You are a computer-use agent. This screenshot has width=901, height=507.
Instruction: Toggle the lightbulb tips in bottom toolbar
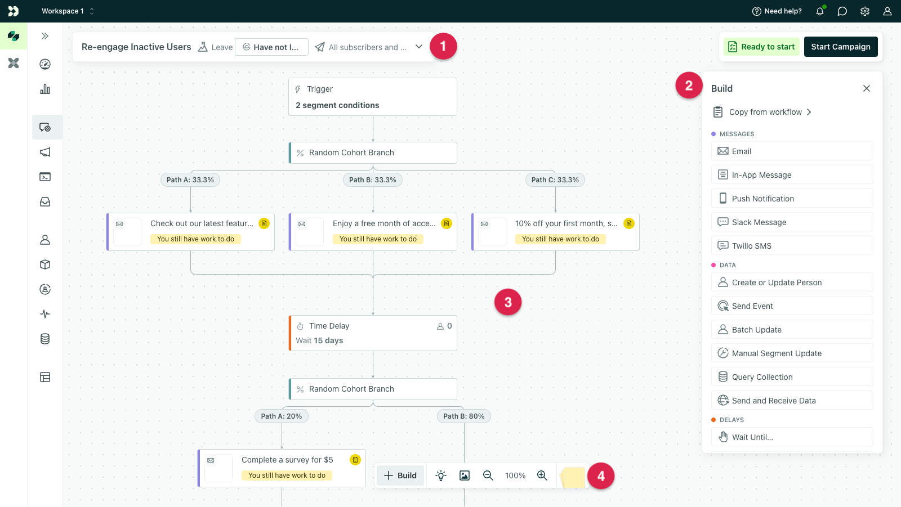click(441, 475)
